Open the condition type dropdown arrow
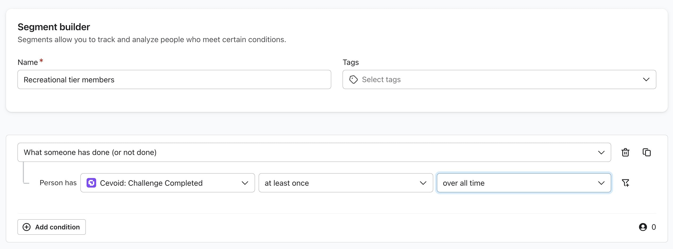 pyautogui.click(x=601, y=153)
